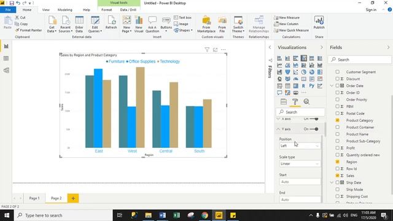Select the line chart visual
The height and width of the screenshot is (221, 393).
(x=279, y=66)
